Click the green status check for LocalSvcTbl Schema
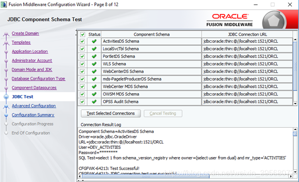This screenshot has width=299, height=182. pyautogui.click(x=94, y=49)
